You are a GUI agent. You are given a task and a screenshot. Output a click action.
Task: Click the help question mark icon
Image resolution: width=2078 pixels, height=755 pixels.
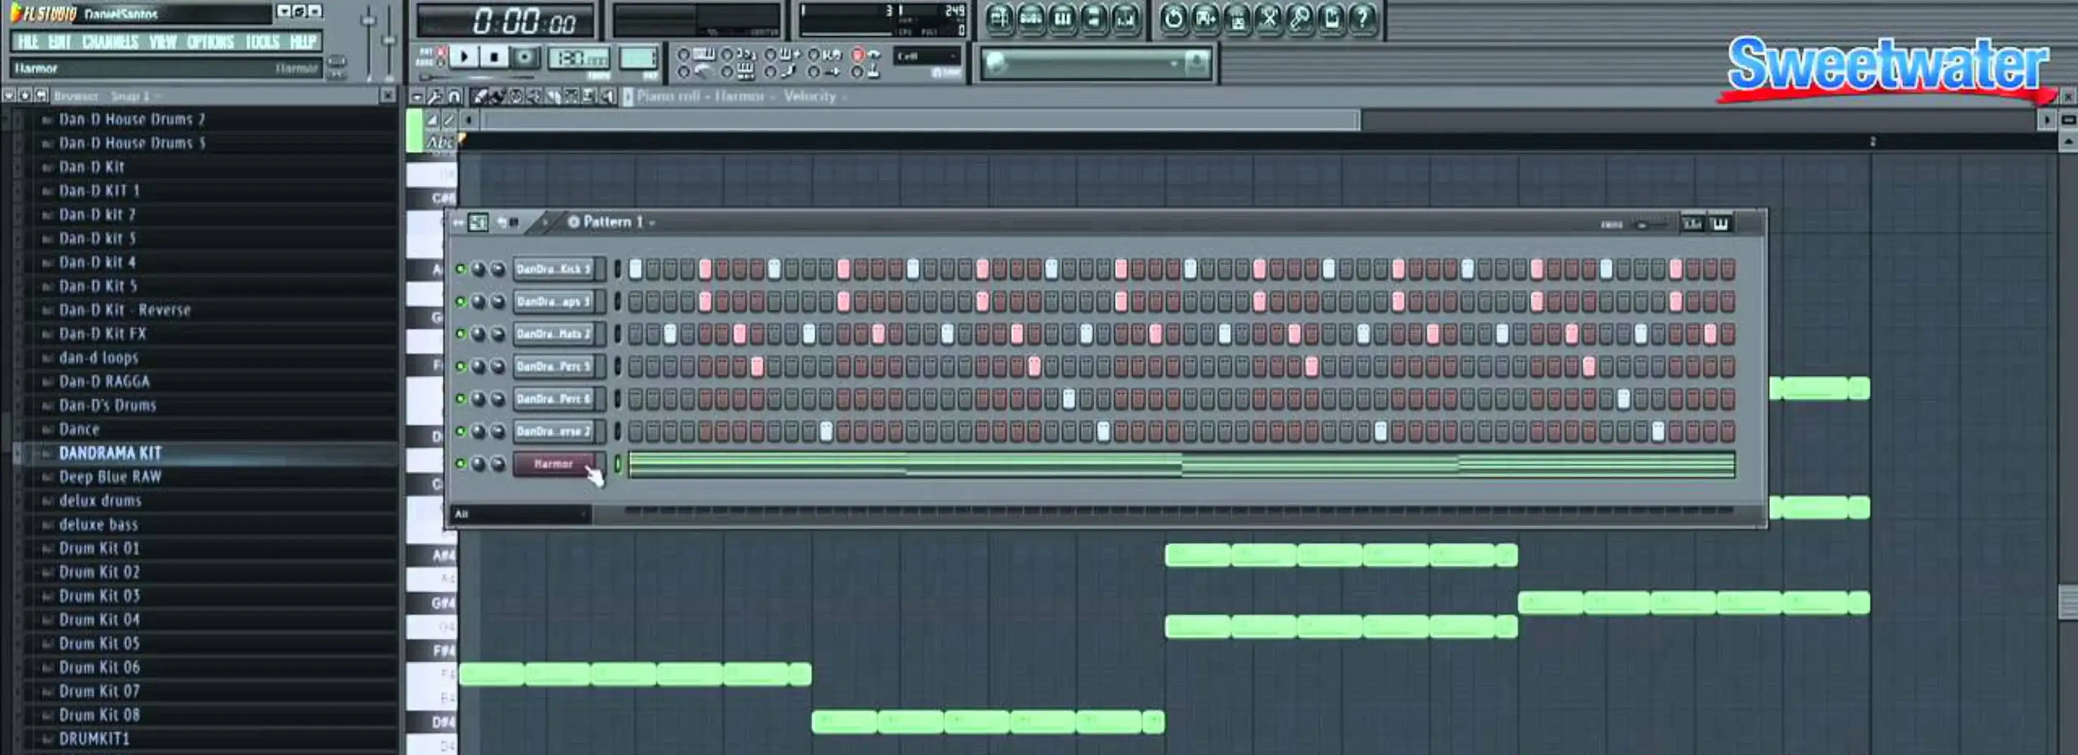(1363, 18)
